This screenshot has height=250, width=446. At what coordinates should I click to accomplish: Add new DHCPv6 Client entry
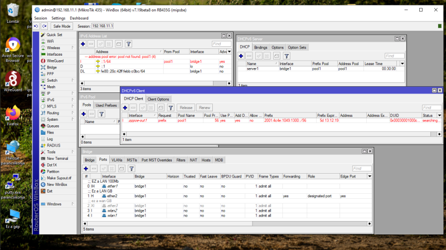pos(125,107)
